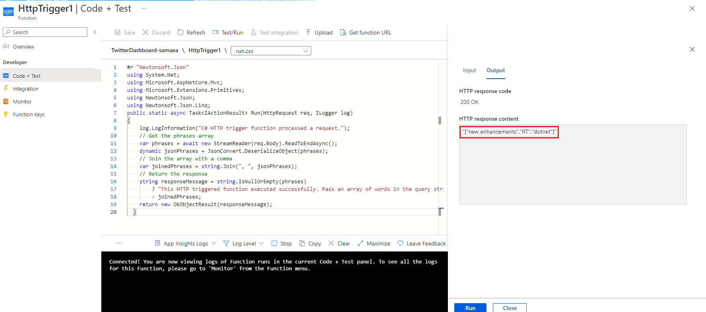Click the Maximize label in log toolbar
The image size is (706, 312).
tap(378, 243)
